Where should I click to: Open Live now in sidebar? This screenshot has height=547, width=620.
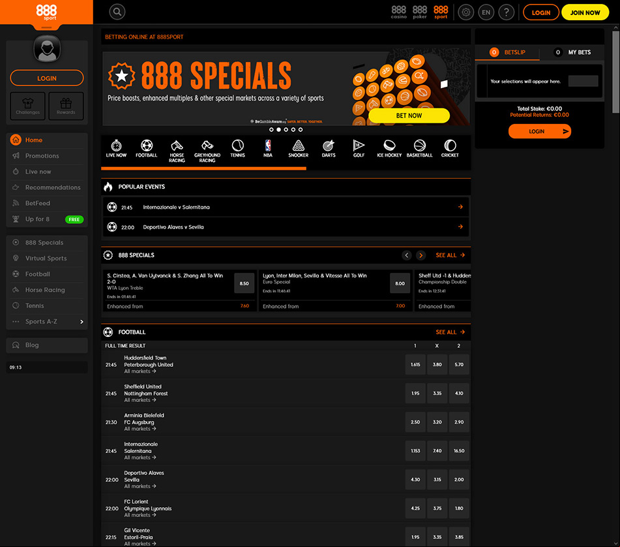(47, 172)
